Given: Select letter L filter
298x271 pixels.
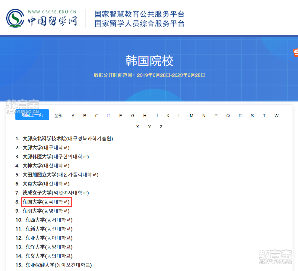Looking at the screenshot, I should [x=179, y=116].
